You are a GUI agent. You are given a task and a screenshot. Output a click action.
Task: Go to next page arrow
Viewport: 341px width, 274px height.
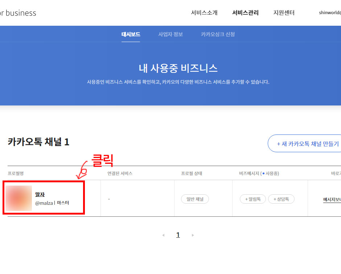(193, 235)
